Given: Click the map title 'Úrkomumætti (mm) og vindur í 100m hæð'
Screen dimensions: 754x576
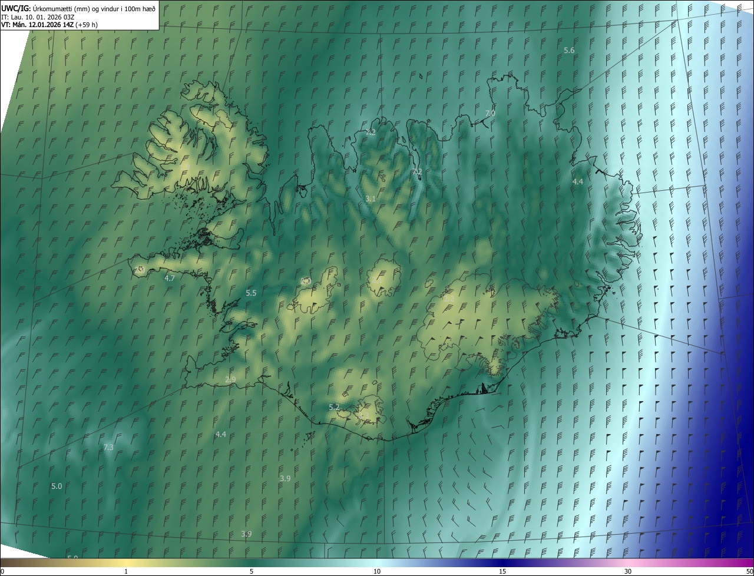Looking at the screenshot, I should [x=94, y=8].
